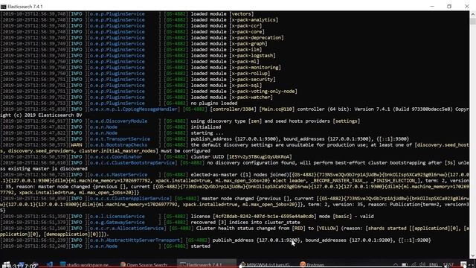The image size is (476, 268).
Task: Click the 'o.e.d.DiscoveryModule' logger name
Action: point(118,121)
